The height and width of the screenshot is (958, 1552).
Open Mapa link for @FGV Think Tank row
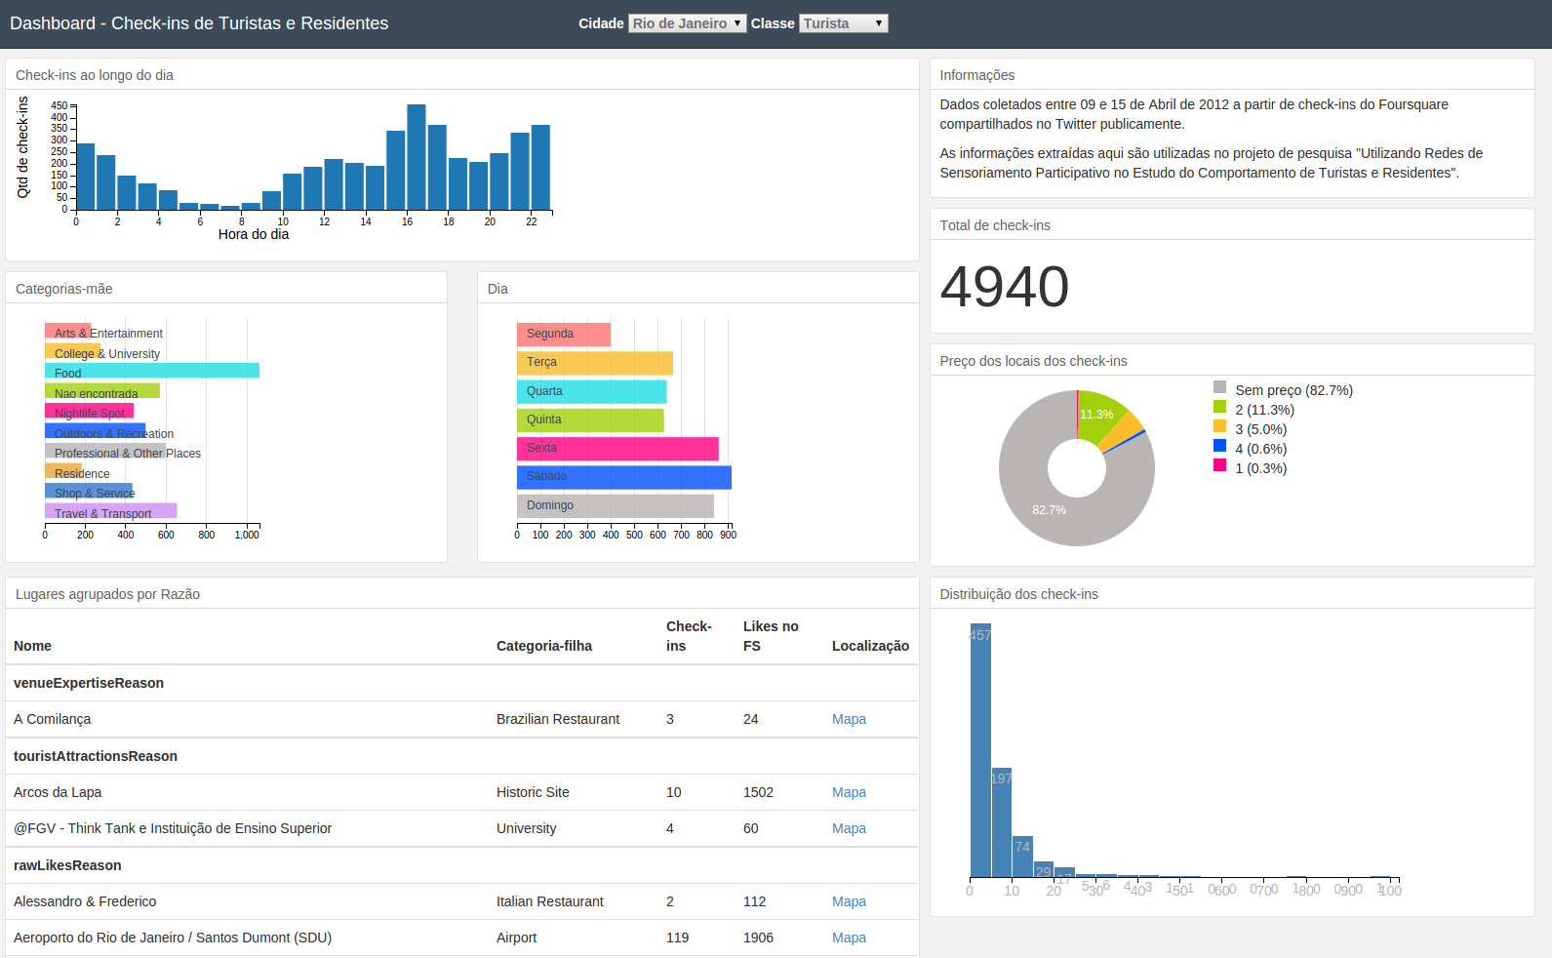pos(849,828)
